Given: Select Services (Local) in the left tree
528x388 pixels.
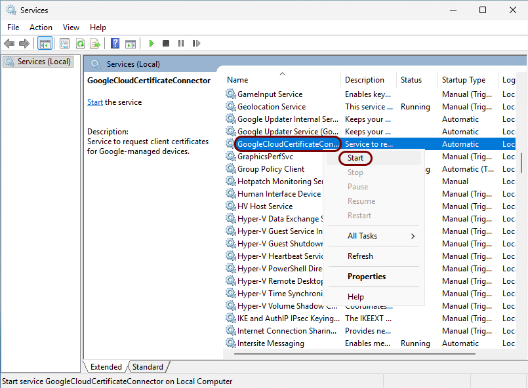Looking at the screenshot, I should point(38,62).
